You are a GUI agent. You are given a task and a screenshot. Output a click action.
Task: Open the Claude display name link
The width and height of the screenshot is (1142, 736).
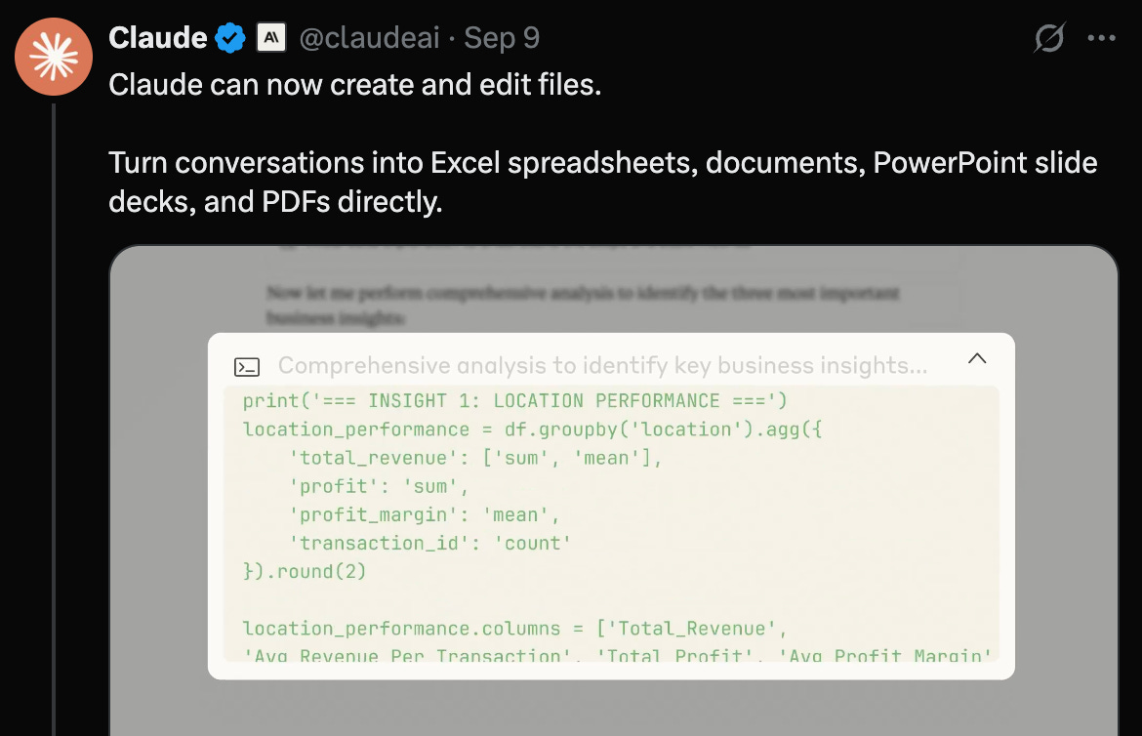click(x=158, y=38)
